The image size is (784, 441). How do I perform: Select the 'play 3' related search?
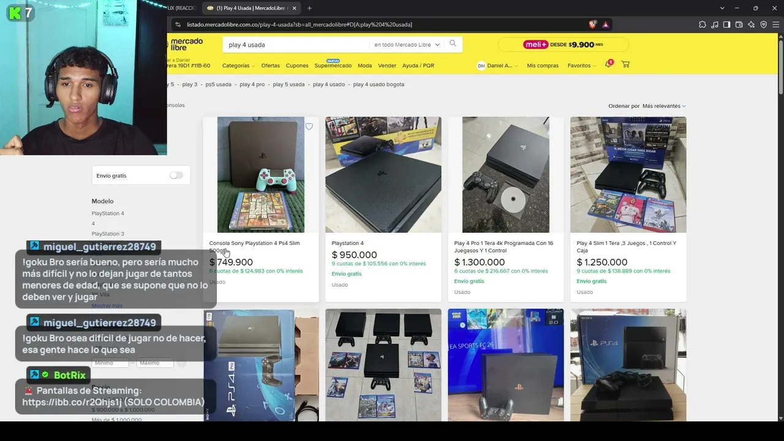pyautogui.click(x=190, y=85)
